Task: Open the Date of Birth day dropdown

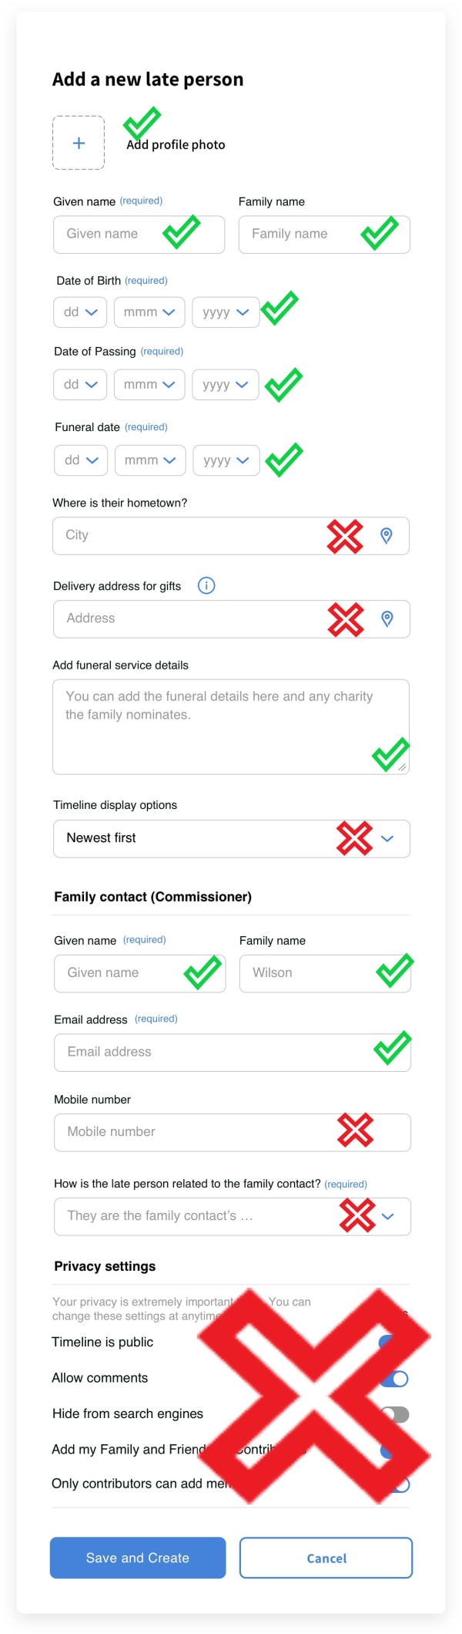Action: click(81, 312)
